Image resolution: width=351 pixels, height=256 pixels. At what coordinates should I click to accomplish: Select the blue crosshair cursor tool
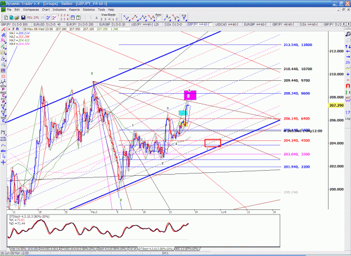(x=3, y=162)
